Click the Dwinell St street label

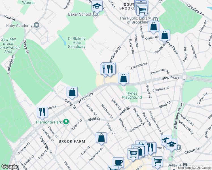pyautogui.click(x=77, y=125)
